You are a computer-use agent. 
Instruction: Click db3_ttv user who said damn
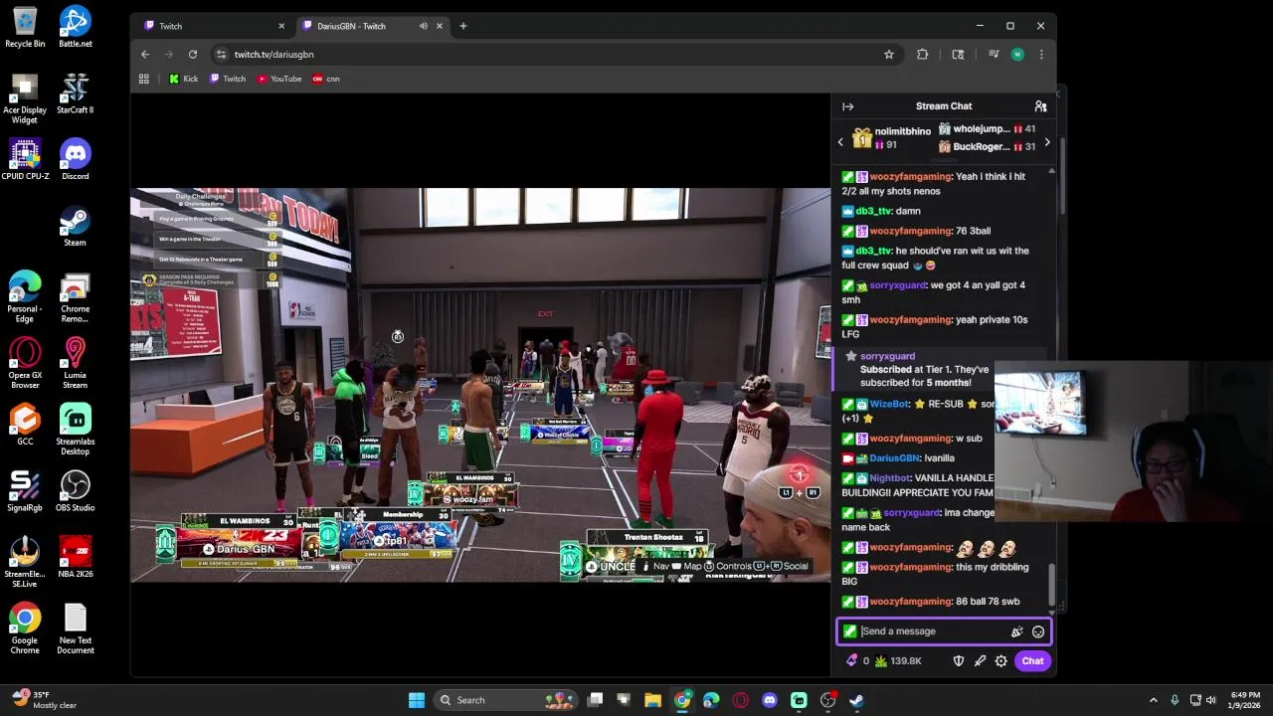point(872,211)
